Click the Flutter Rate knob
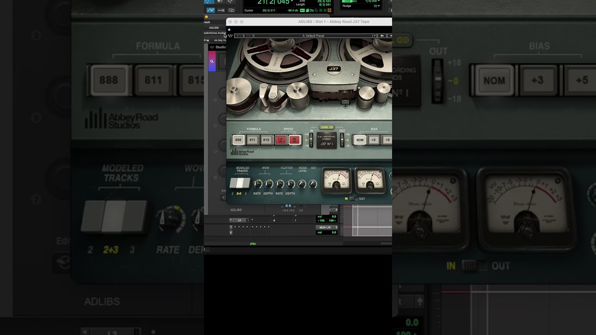596x335 pixels. (280, 184)
